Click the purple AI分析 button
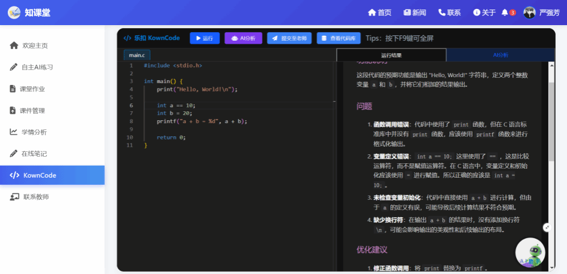Screen dimensions: 567x274 point(243,38)
